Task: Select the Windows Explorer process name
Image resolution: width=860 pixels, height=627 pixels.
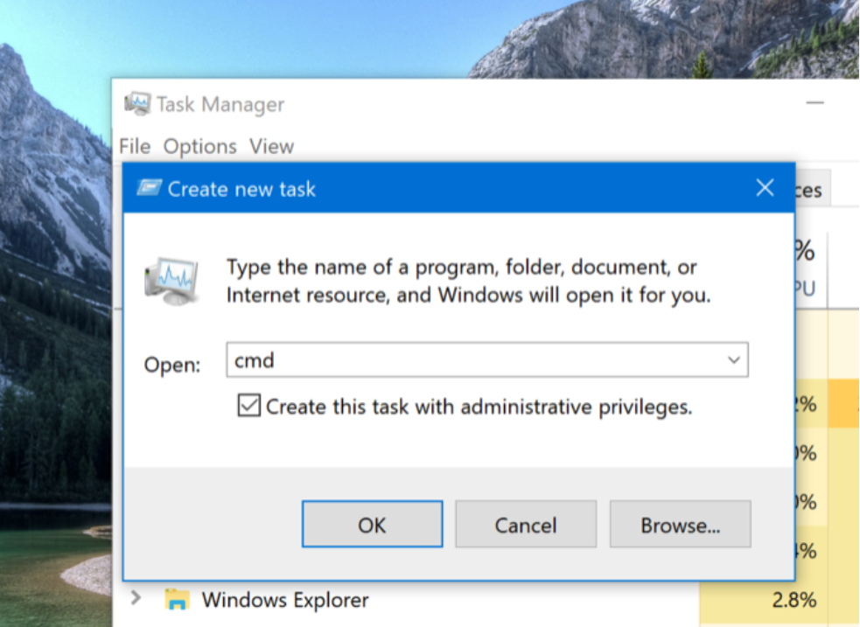Action: [x=284, y=600]
